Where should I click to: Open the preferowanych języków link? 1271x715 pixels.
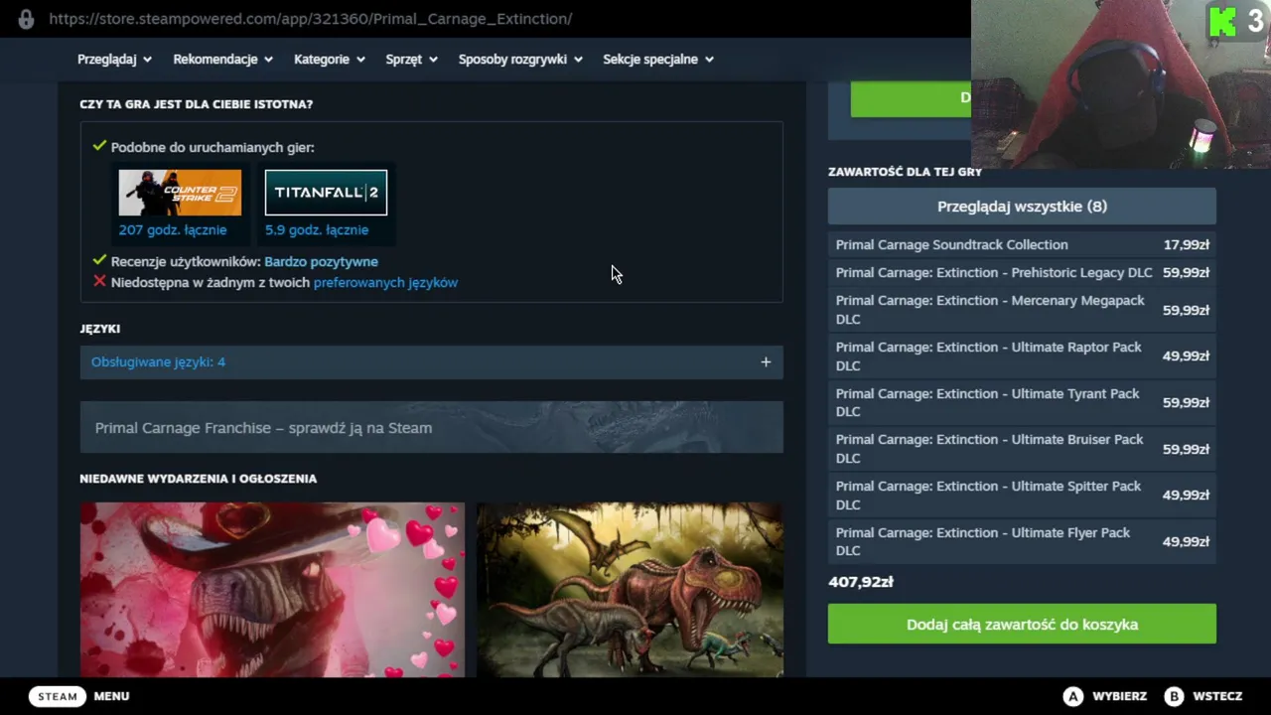click(385, 282)
